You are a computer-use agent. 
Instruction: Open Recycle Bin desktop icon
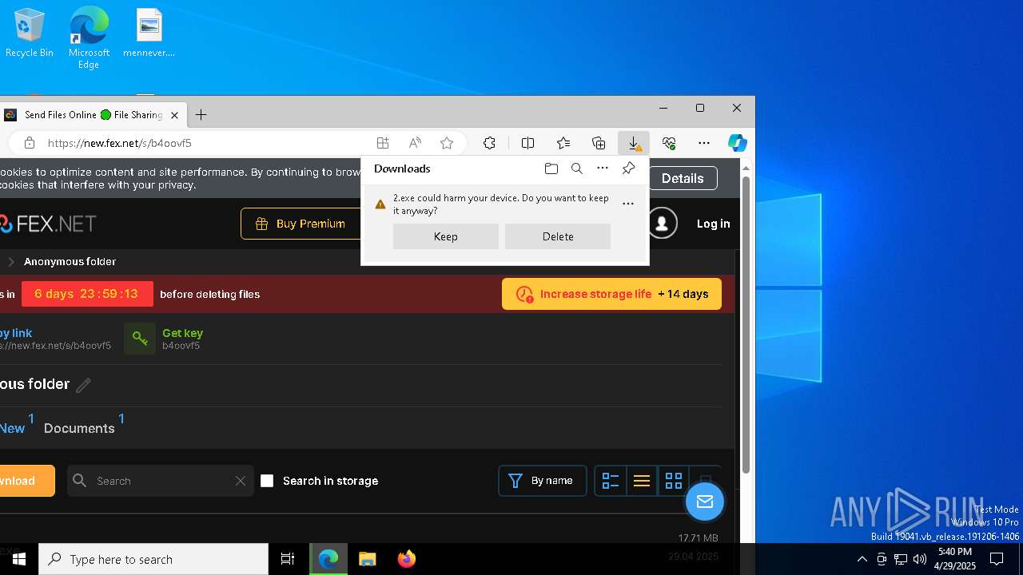(29, 34)
